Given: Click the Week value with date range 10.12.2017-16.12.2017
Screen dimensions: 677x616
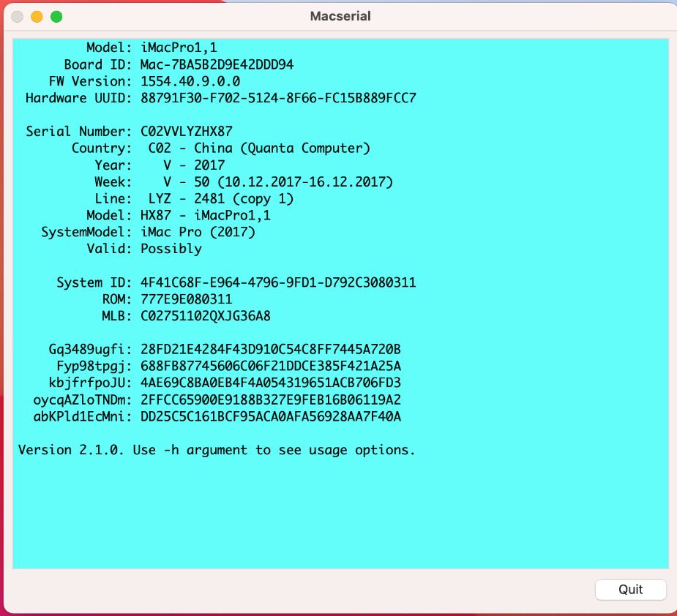Looking at the screenshot, I should (278, 181).
